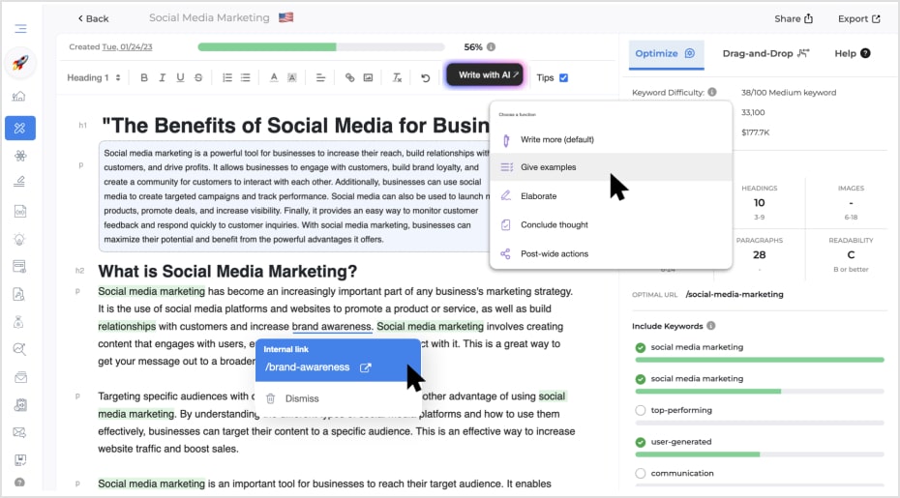Screen dimensions: 900x498
Task: Open the Help tab
Action: tap(853, 53)
